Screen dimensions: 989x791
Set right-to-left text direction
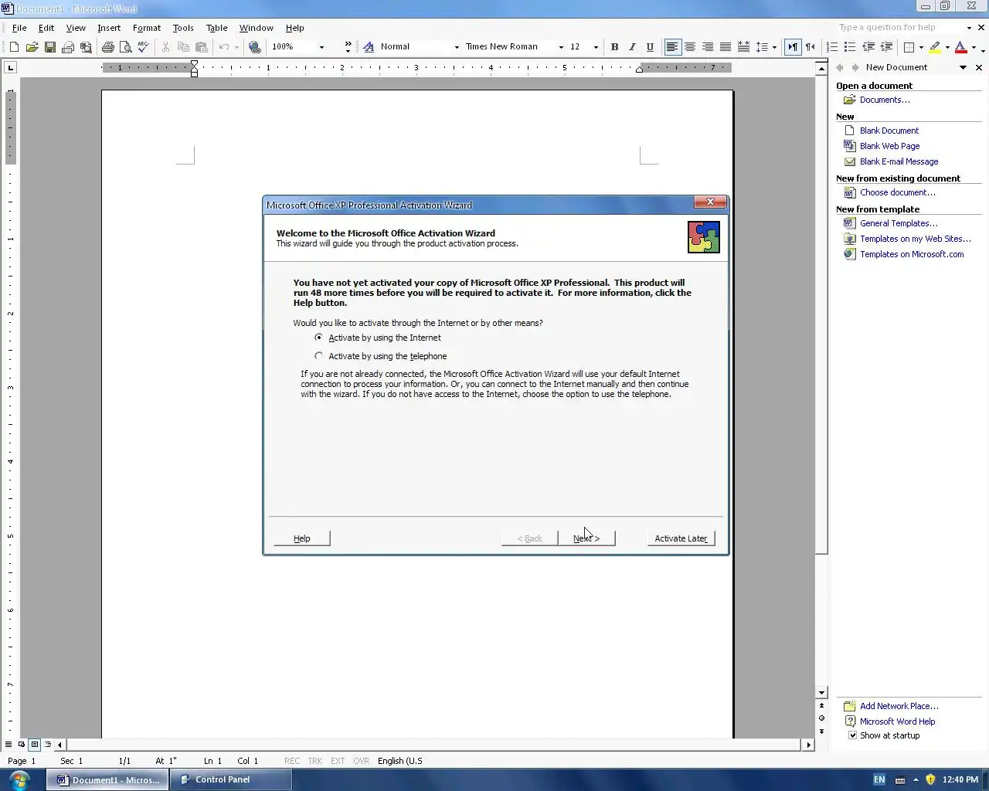pos(811,47)
